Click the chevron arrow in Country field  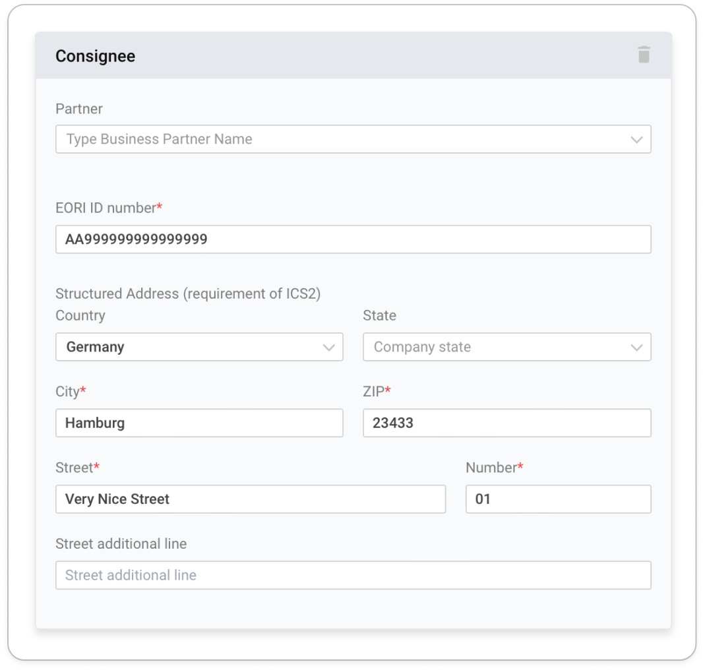(329, 348)
